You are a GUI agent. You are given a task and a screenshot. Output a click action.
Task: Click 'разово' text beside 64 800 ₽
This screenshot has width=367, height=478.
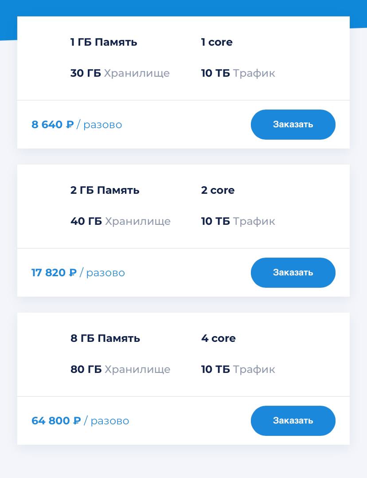[x=110, y=421]
